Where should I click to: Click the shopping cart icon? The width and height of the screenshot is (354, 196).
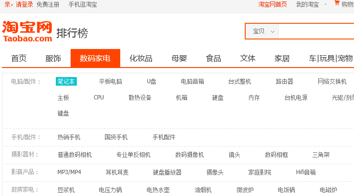[337, 4]
